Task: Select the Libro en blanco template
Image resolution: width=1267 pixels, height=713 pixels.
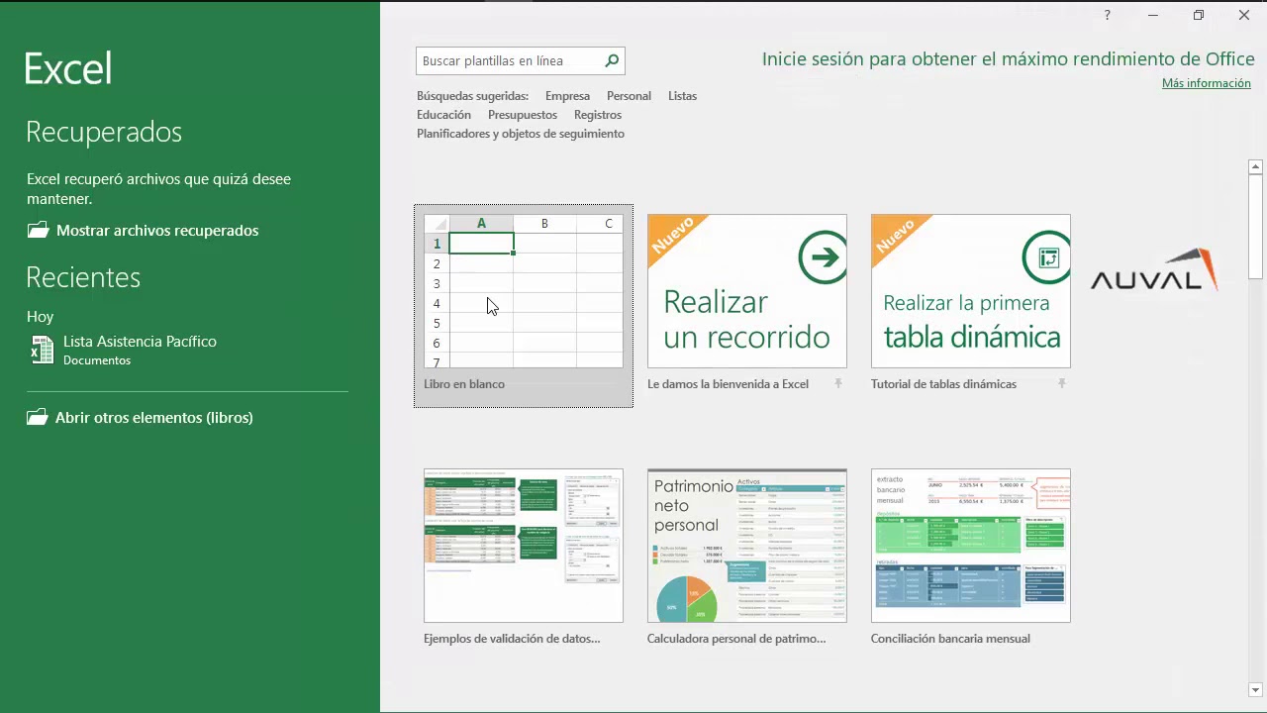Action: pyautogui.click(x=524, y=306)
